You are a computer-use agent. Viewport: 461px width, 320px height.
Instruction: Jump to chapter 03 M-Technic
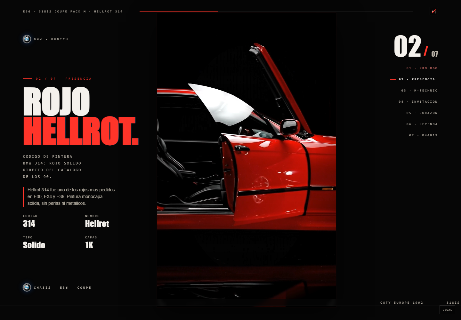click(x=419, y=91)
